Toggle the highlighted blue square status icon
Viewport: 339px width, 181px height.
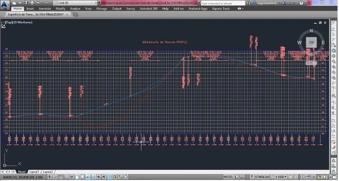pos(110,177)
